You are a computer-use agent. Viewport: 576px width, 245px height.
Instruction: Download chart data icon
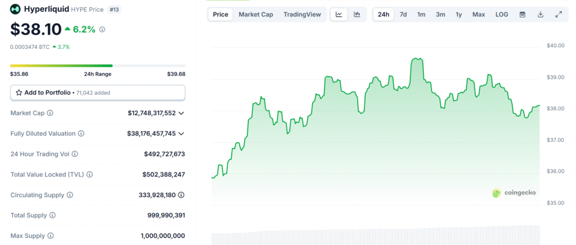(540, 15)
